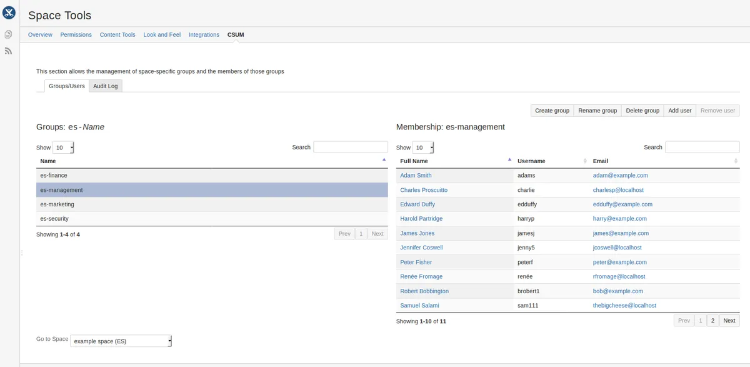Go to membership page 2
Viewport: 750px width, 367px height.
(x=712, y=320)
